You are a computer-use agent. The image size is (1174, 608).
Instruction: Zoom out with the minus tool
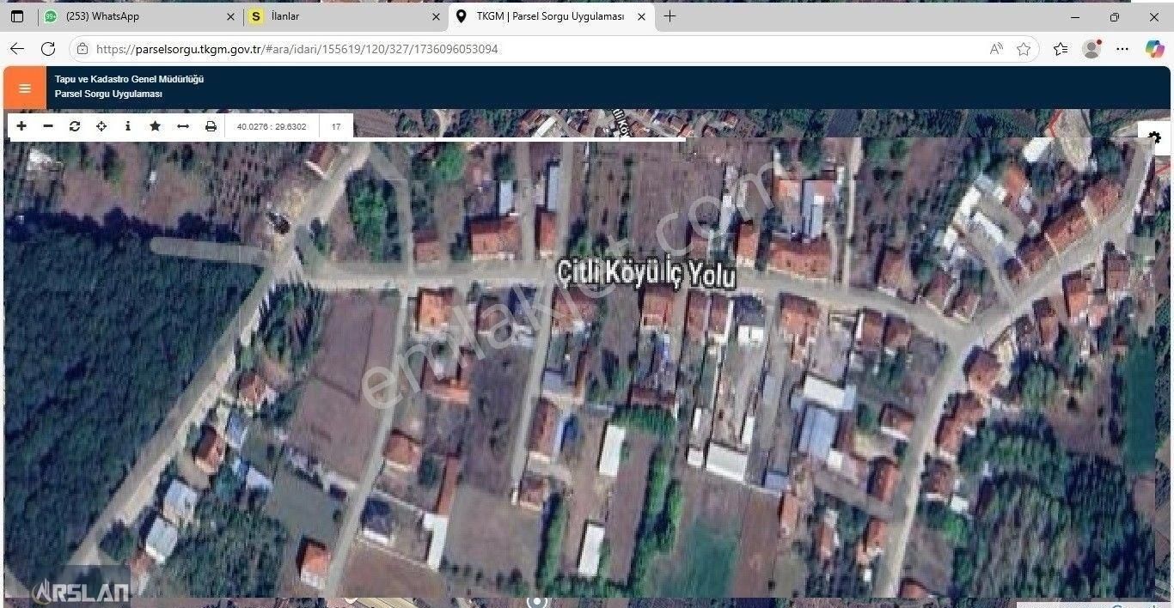(48, 126)
